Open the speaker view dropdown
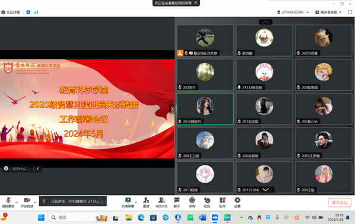The height and width of the screenshot is (224, 355). click(328, 12)
